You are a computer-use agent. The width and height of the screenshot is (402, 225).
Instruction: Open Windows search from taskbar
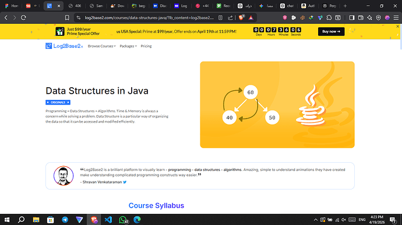coord(22,220)
